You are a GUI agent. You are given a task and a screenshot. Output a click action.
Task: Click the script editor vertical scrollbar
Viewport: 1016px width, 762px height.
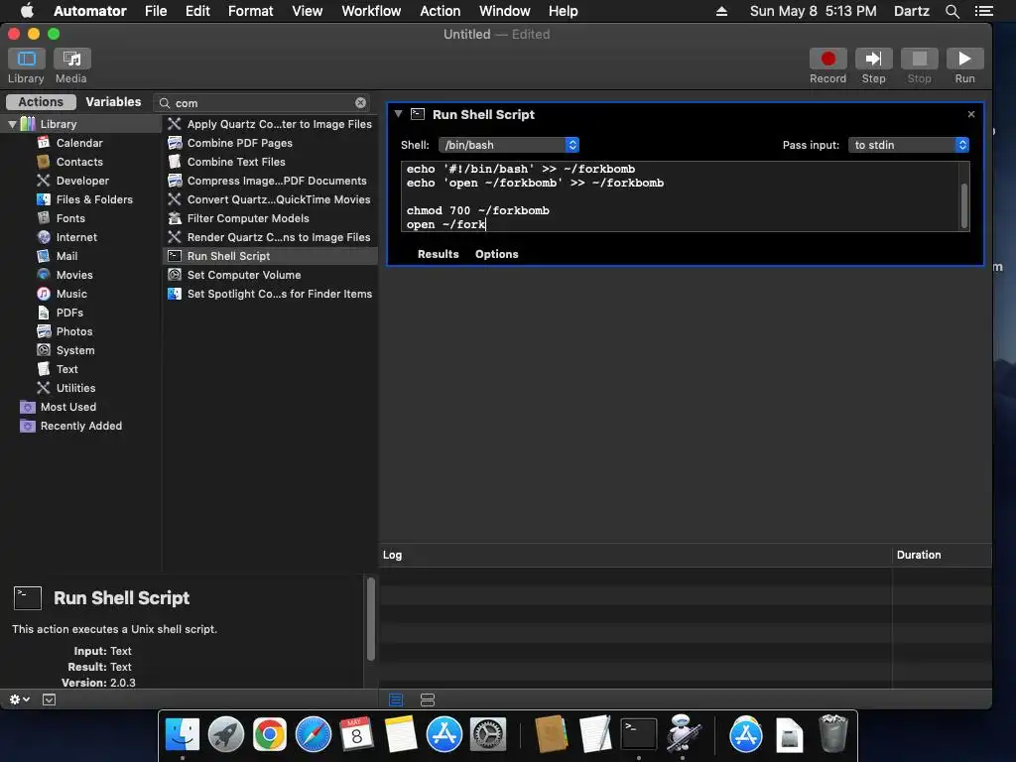coord(964,204)
